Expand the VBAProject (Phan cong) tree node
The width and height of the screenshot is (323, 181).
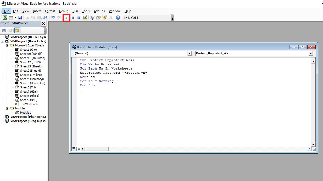pos(2,117)
